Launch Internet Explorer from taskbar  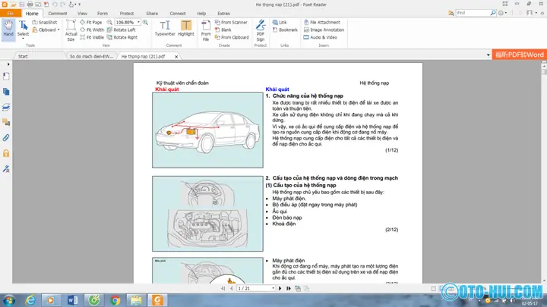coord(30,300)
